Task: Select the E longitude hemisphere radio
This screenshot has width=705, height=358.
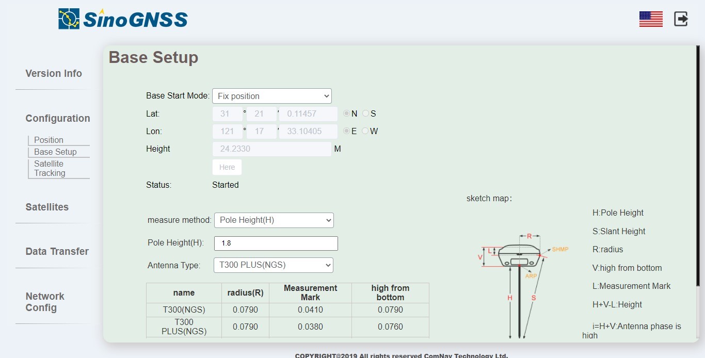Action: coord(346,131)
